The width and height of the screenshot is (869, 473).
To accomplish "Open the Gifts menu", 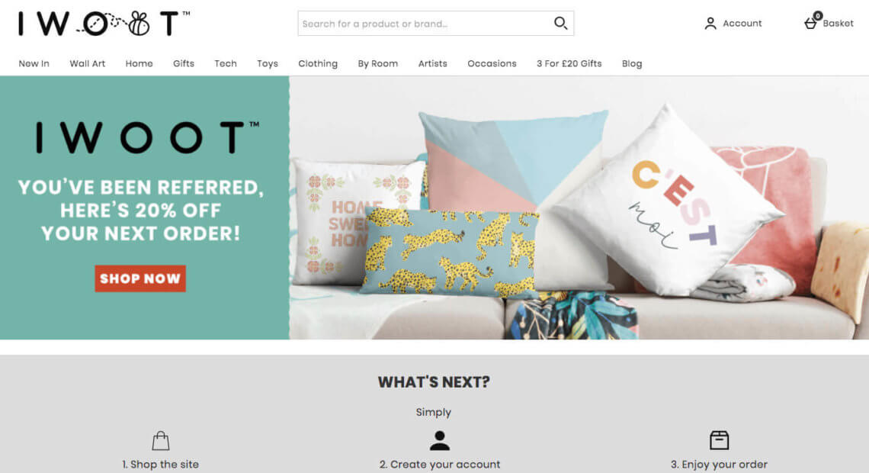I will [184, 64].
